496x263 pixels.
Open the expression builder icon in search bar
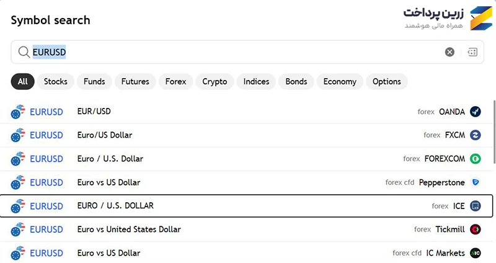472,52
